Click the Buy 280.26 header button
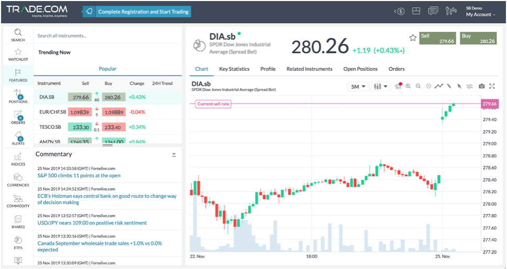Screen dimensions: 507x269 tap(478, 38)
